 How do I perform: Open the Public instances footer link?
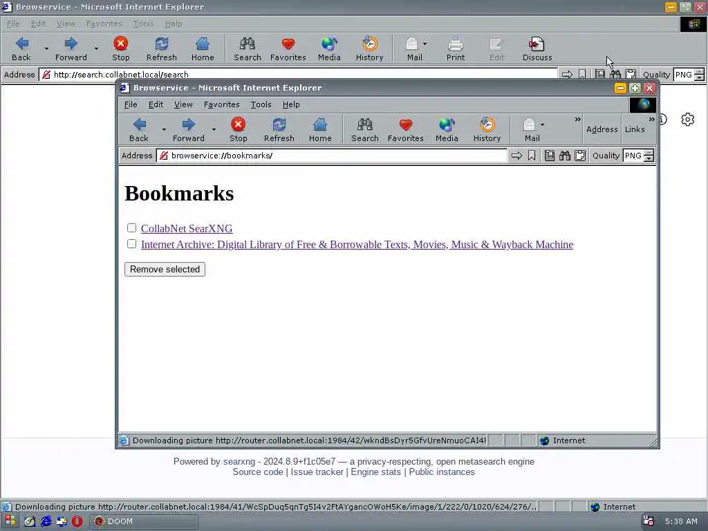point(442,472)
